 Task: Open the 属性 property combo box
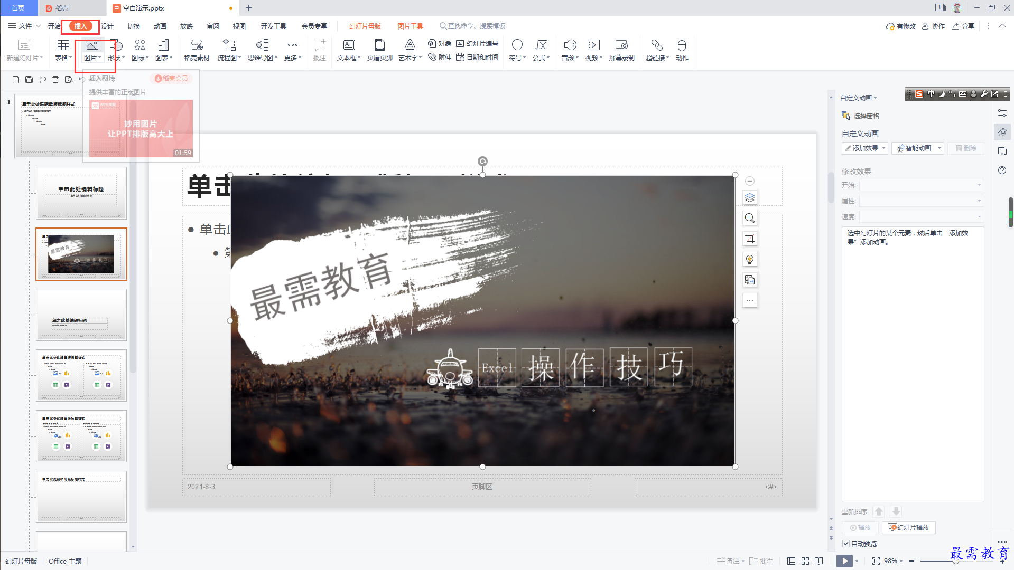pyautogui.click(x=921, y=201)
